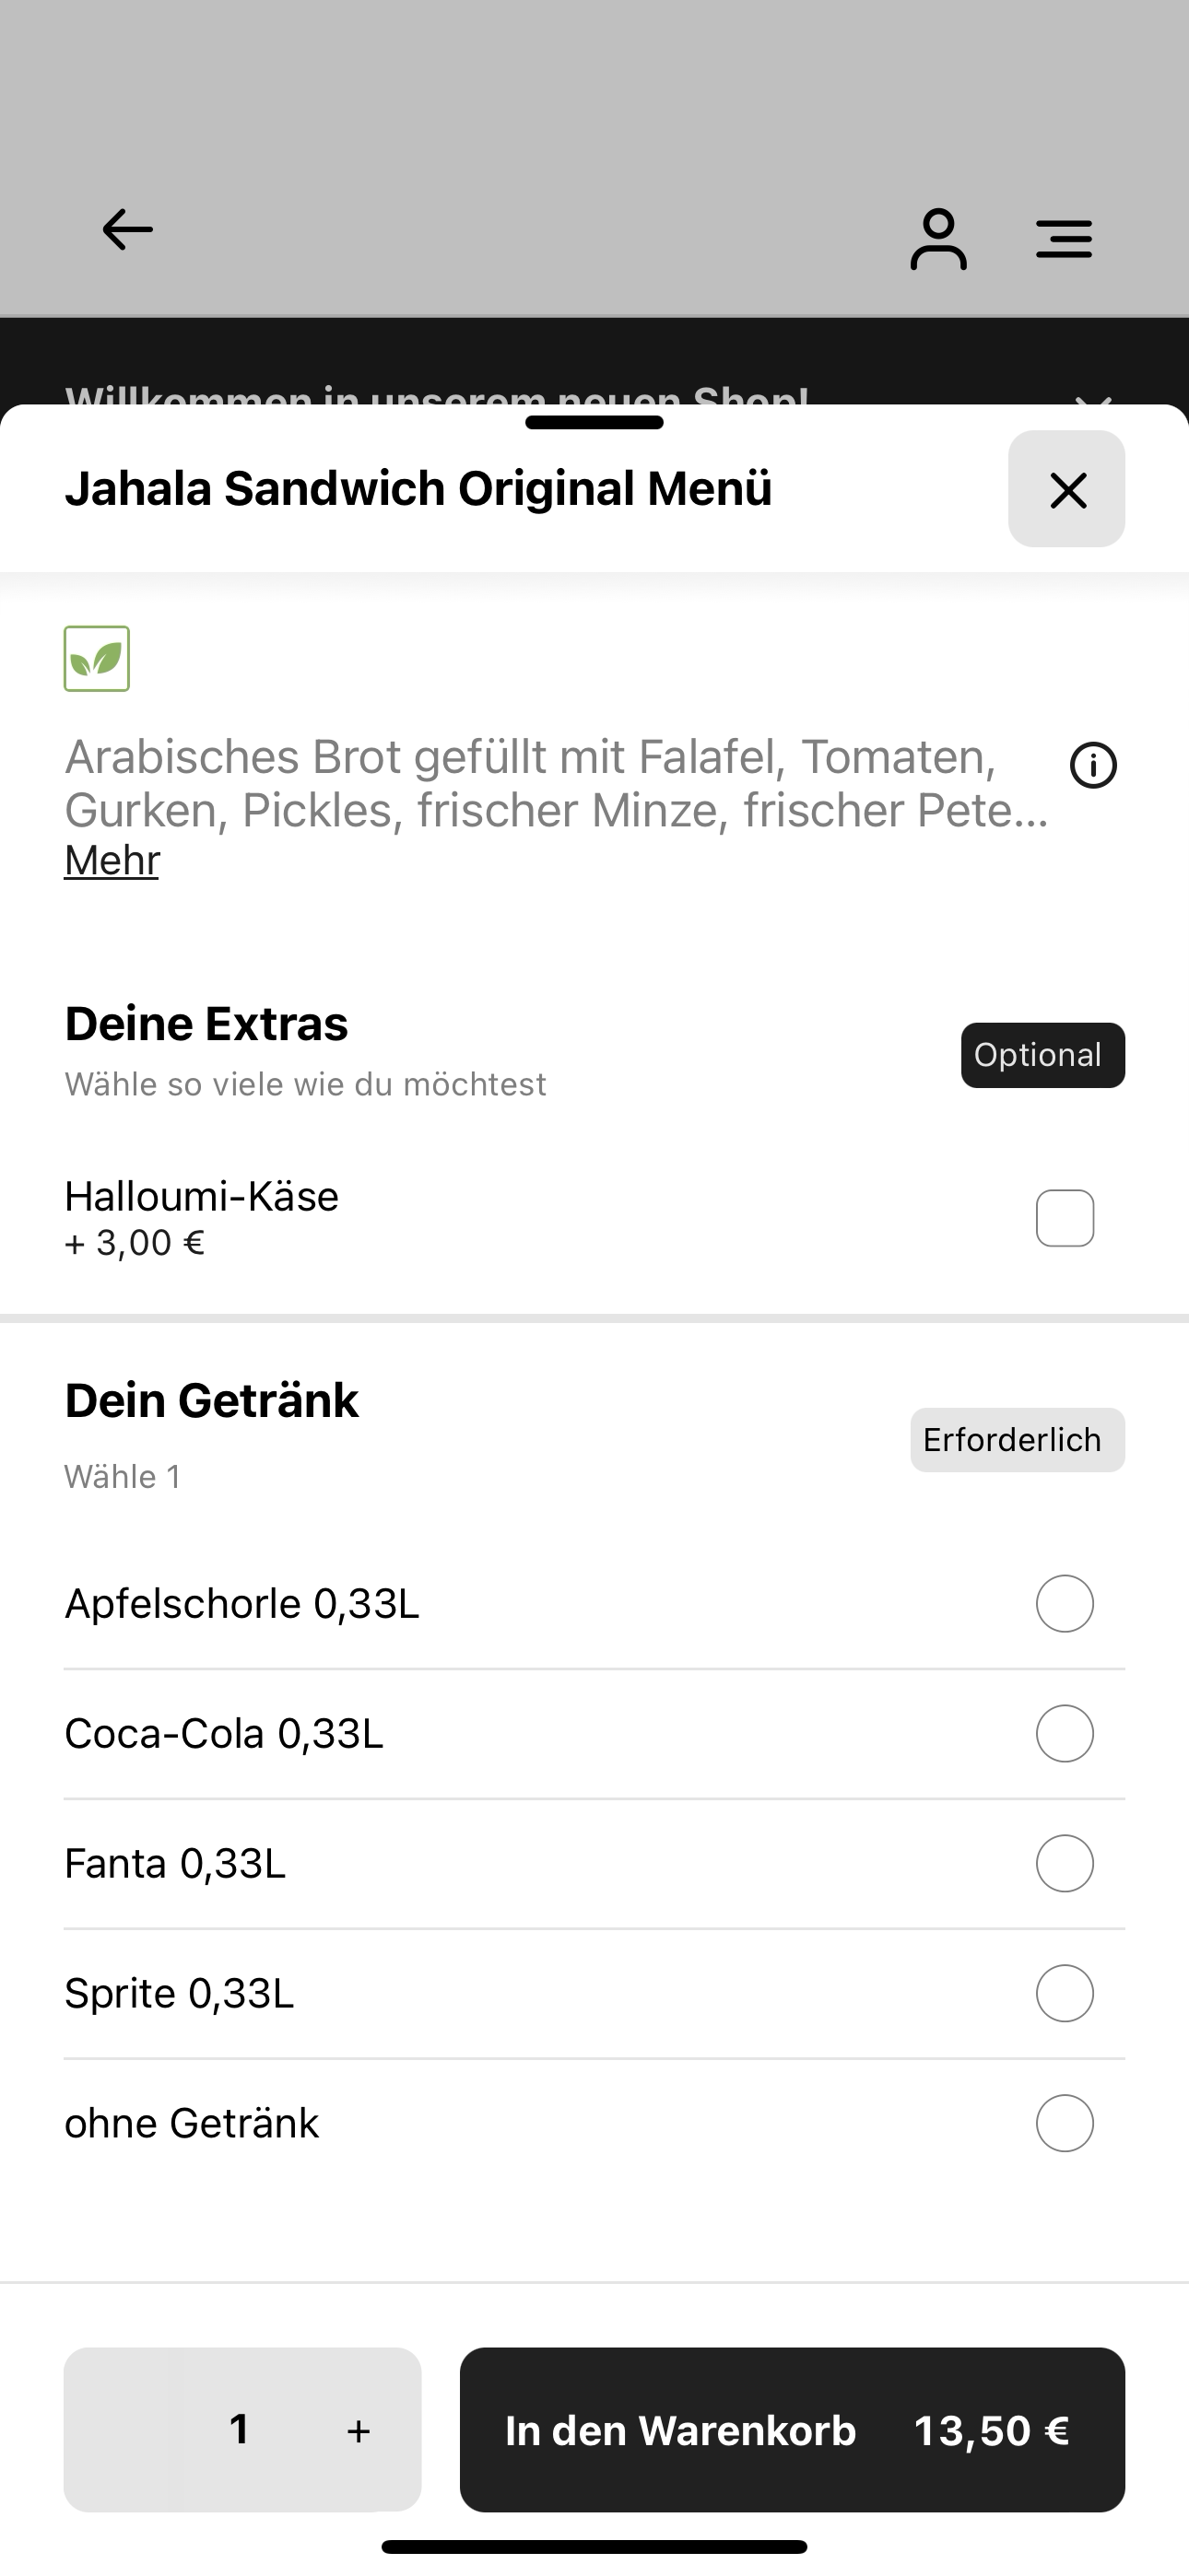Tap the truncated product description text
The image size is (1189, 2576).
pyautogui.click(x=557, y=784)
